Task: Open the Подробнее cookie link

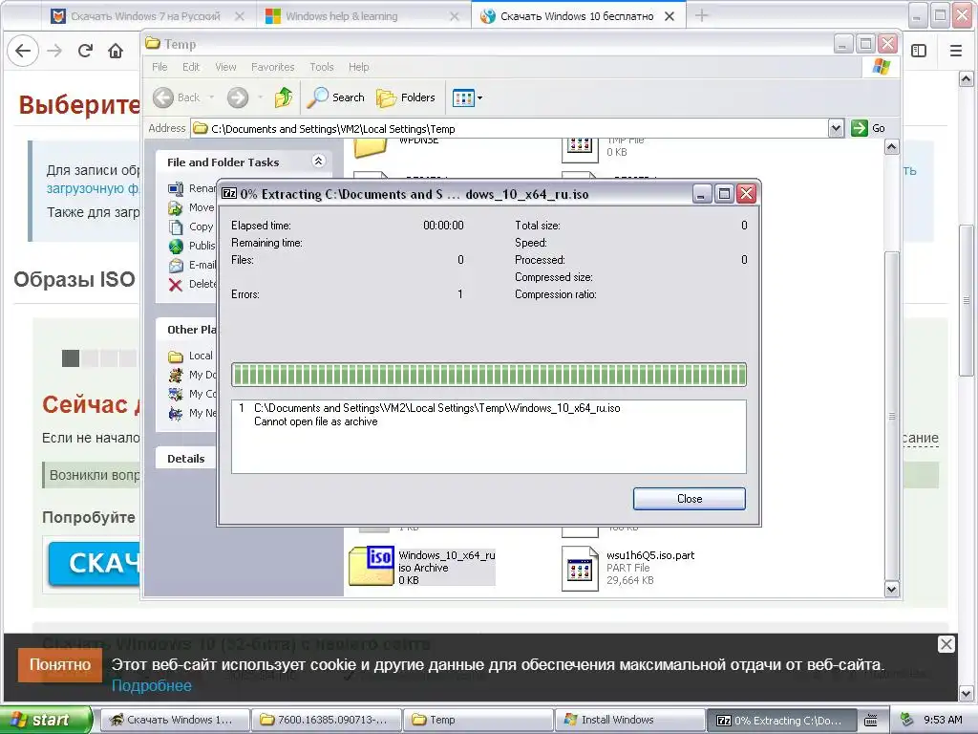Action: [152, 685]
